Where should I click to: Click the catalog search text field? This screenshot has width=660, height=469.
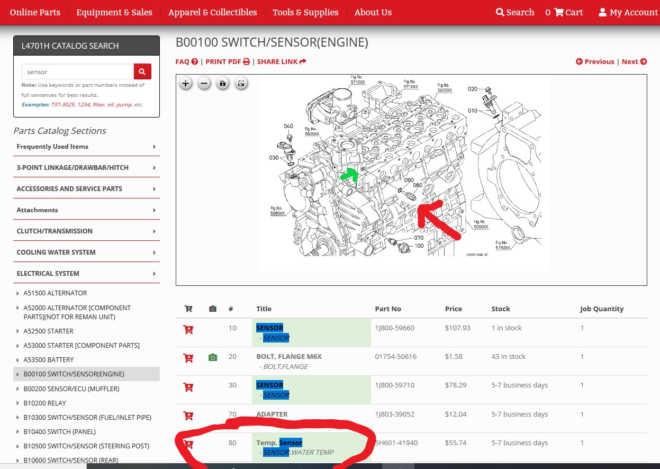(77, 71)
